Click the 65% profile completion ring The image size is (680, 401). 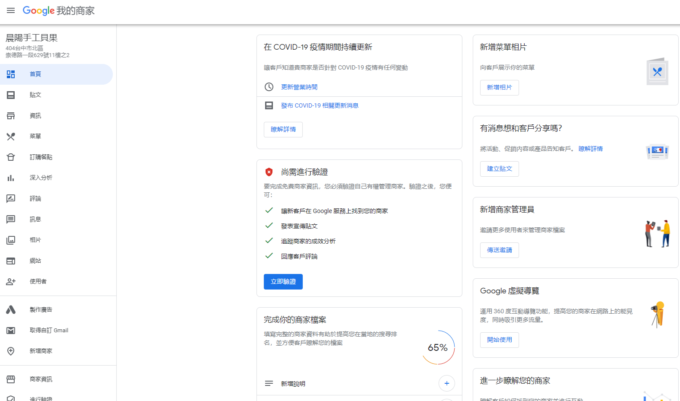[438, 347]
